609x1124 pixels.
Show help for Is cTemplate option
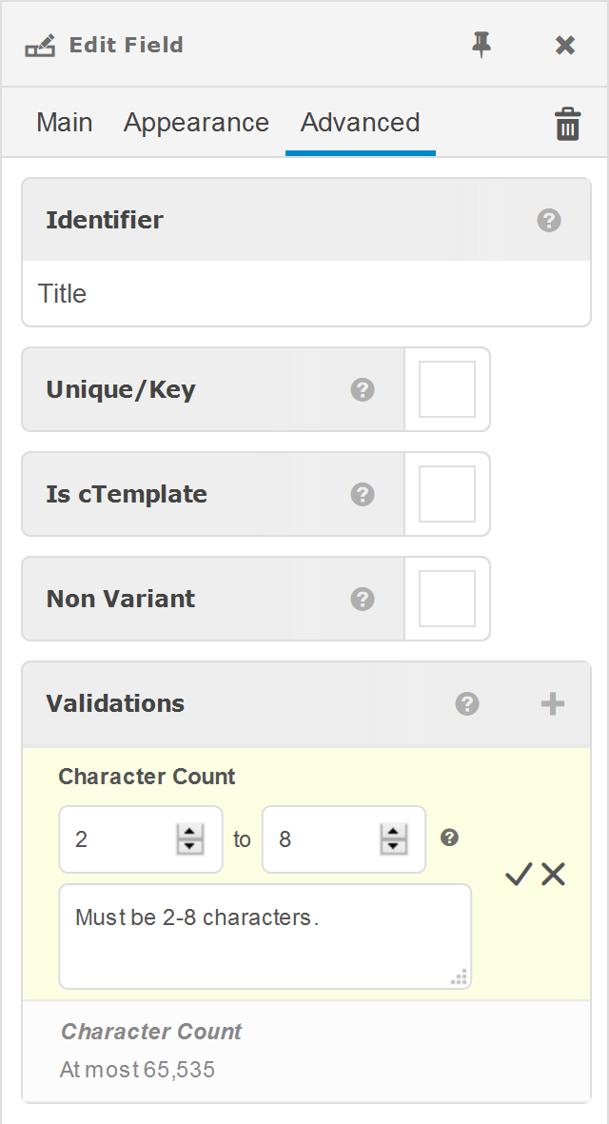tap(363, 494)
